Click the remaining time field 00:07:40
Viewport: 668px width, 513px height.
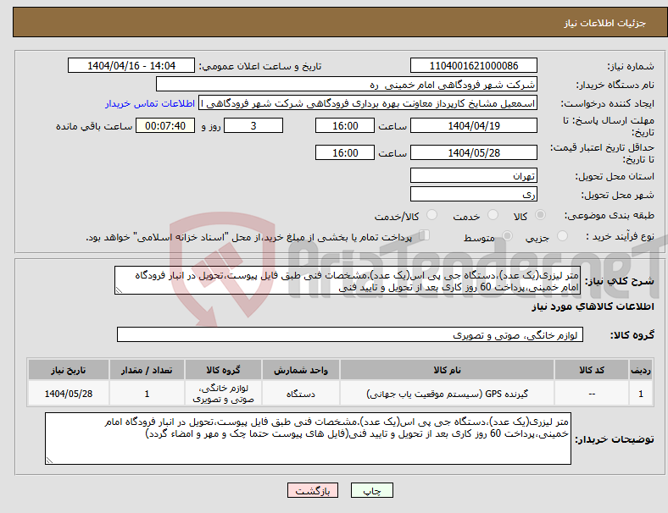165,125
